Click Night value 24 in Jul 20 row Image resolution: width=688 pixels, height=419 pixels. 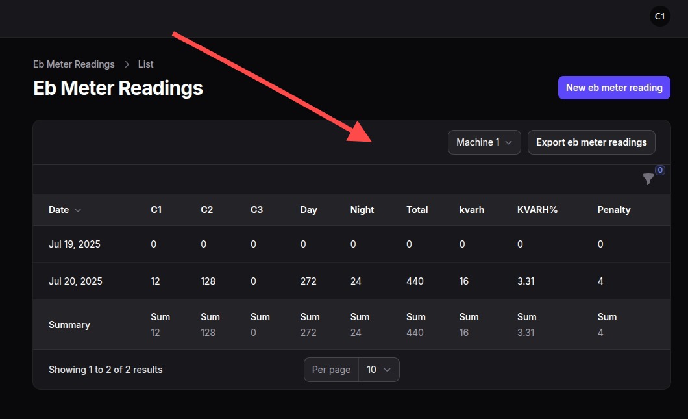356,281
